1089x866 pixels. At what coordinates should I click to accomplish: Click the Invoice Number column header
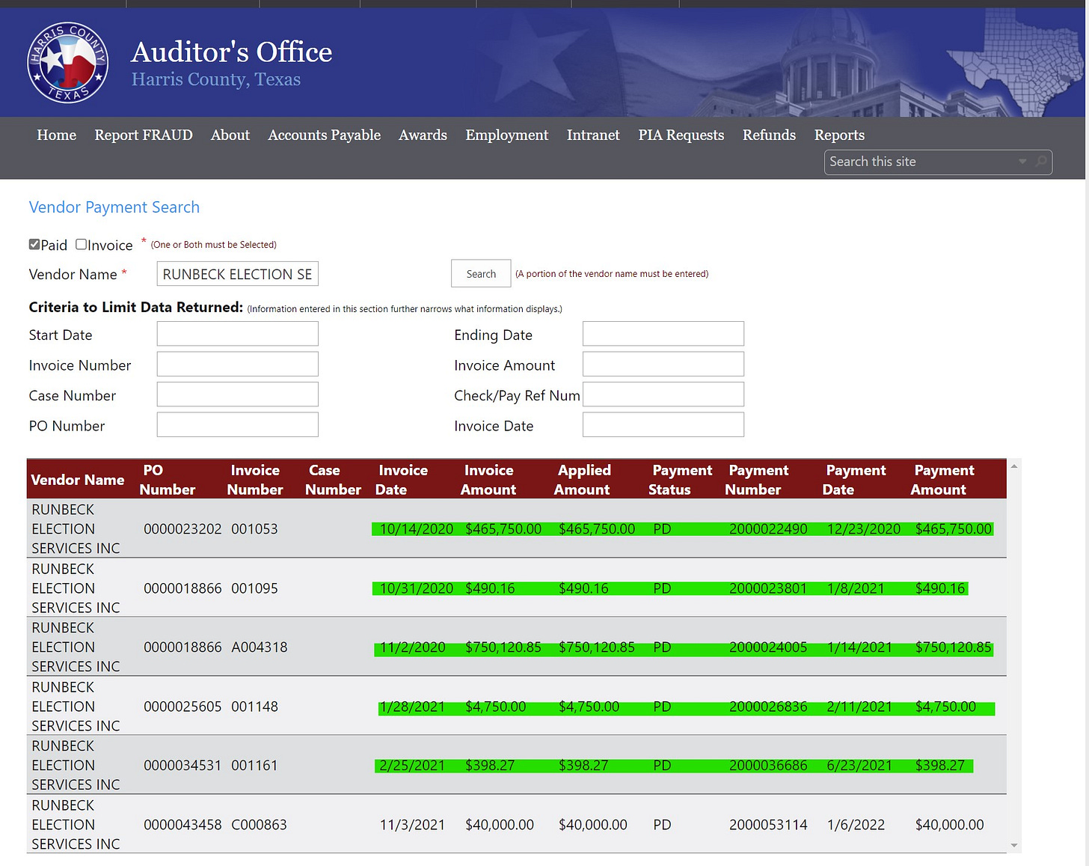coord(255,480)
